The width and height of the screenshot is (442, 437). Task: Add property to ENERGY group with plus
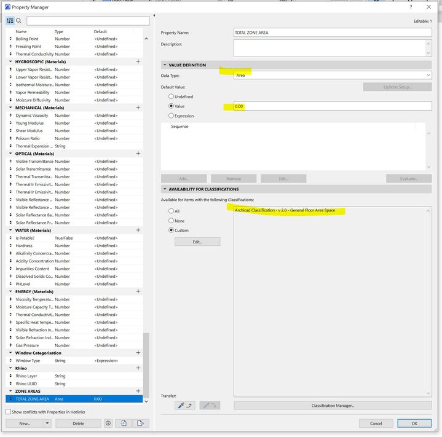pyautogui.click(x=138, y=291)
